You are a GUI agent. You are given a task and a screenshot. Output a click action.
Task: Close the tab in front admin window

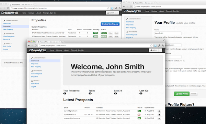[x=60, y=42]
